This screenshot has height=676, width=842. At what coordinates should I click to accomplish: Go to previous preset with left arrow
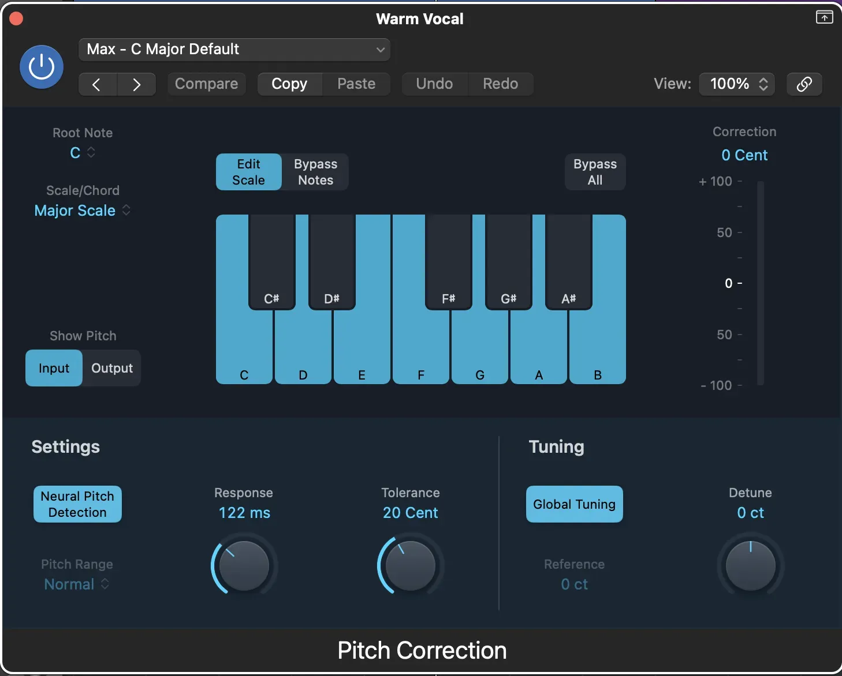[98, 84]
